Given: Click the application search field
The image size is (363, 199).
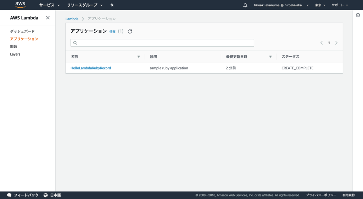Looking at the screenshot, I should [162, 43].
